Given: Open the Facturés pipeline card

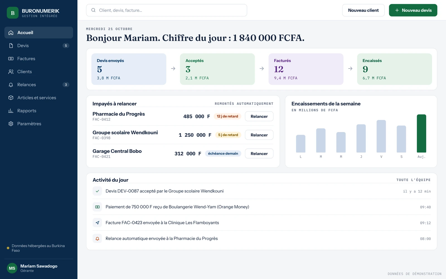Looking at the screenshot, I should tap(306, 69).
